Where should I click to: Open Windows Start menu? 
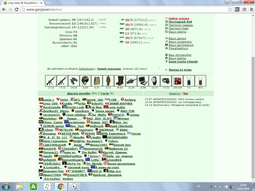(6, 187)
